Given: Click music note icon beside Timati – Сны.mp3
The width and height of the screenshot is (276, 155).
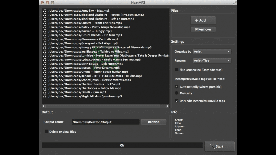Looking at the screenshot, I should tap(45, 92).
